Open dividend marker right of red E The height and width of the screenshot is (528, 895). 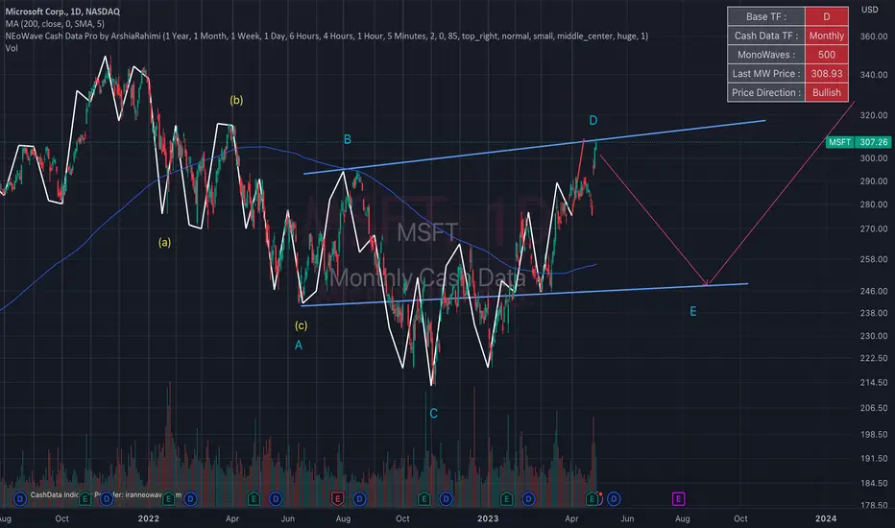(x=359, y=499)
